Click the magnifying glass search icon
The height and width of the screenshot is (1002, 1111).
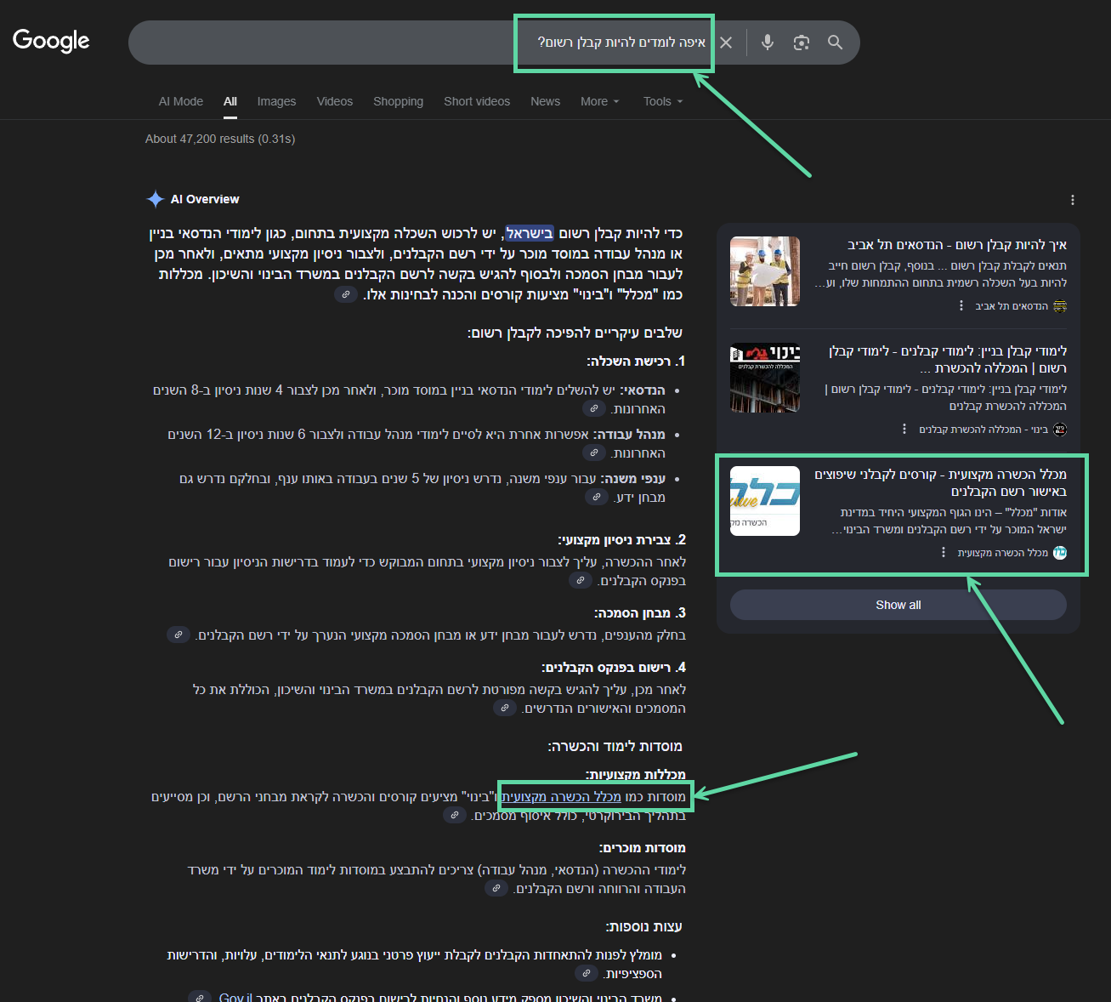[x=835, y=43]
